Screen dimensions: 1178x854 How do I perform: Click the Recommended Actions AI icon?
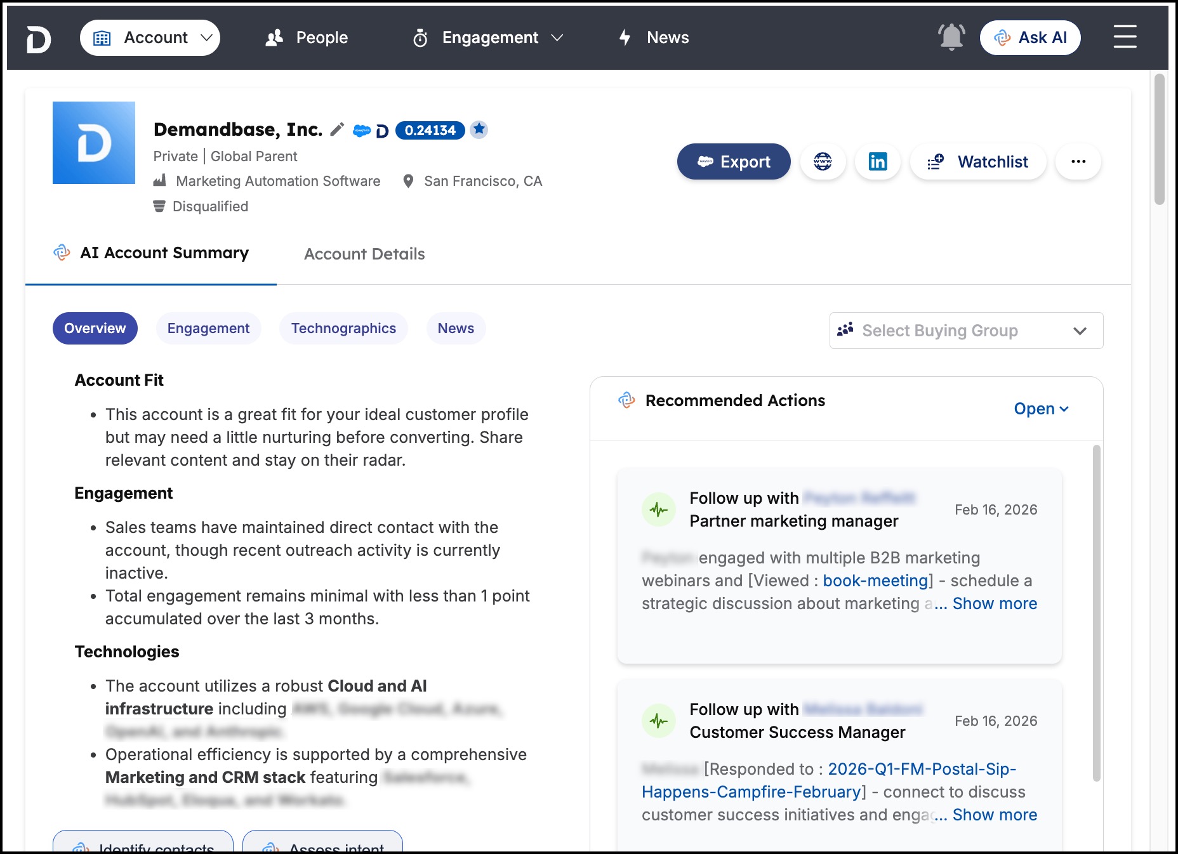click(626, 400)
